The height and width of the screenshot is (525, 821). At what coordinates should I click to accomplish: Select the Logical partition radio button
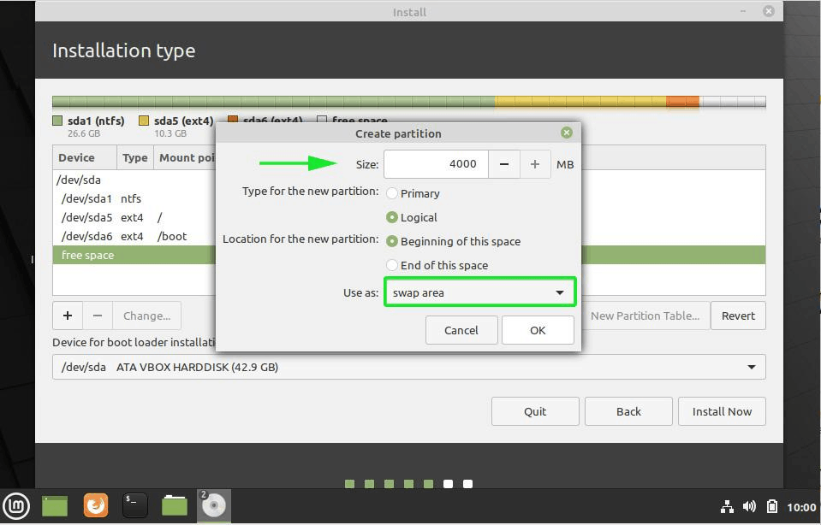(x=393, y=217)
